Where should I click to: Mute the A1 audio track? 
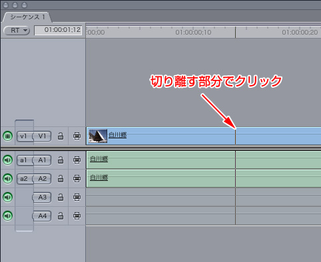(x=7, y=160)
